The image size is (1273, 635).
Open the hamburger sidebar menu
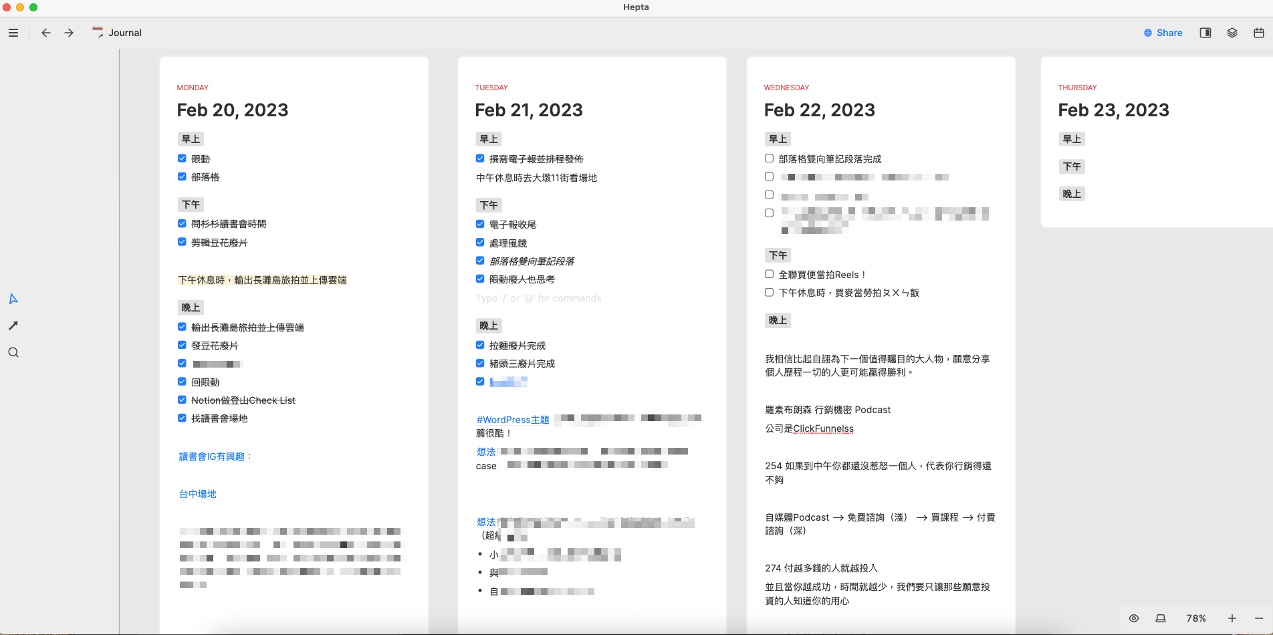pyautogui.click(x=13, y=33)
